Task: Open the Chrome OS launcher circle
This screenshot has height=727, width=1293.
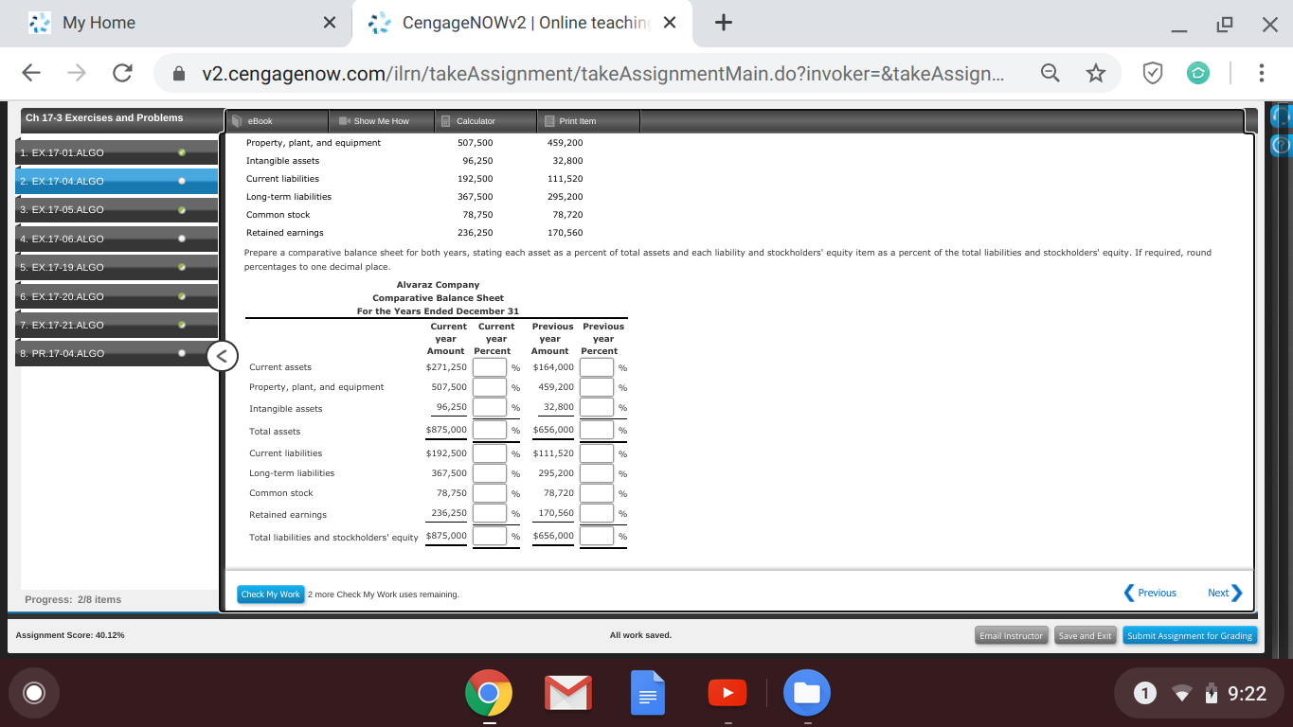Action: tap(33, 694)
